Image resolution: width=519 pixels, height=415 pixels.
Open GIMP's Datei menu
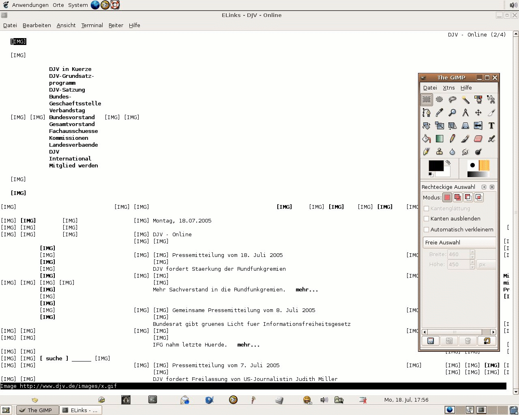point(430,88)
